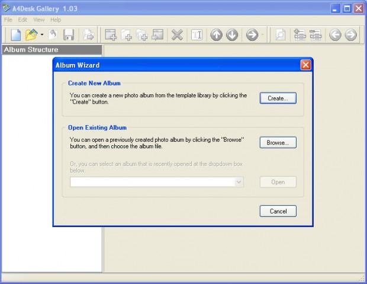367x284 pixels.
Task: Cancel the Album Wizard dialog
Action: 278,211
